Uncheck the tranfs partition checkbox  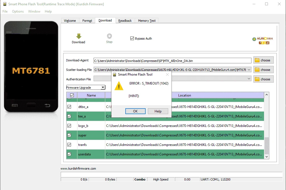(69, 145)
